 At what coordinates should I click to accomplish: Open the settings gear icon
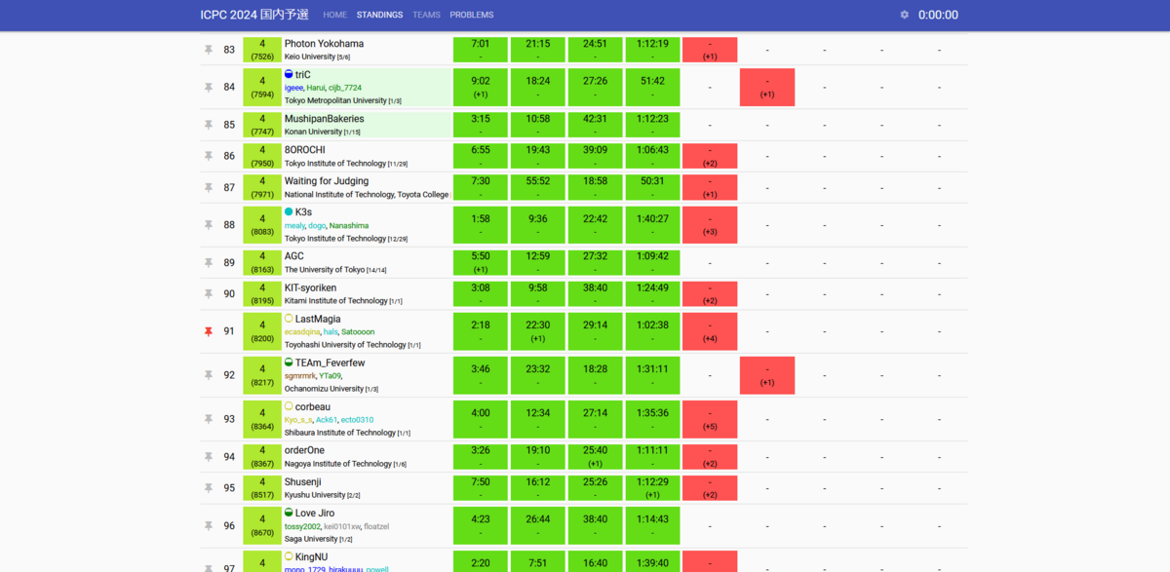point(904,15)
